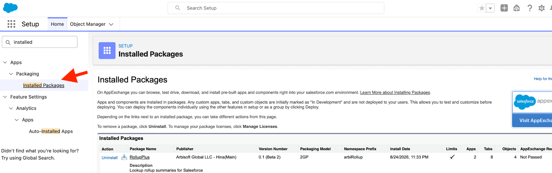The image size is (552, 173).
Task: Click the Setup app name label
Action: point(30,24)
